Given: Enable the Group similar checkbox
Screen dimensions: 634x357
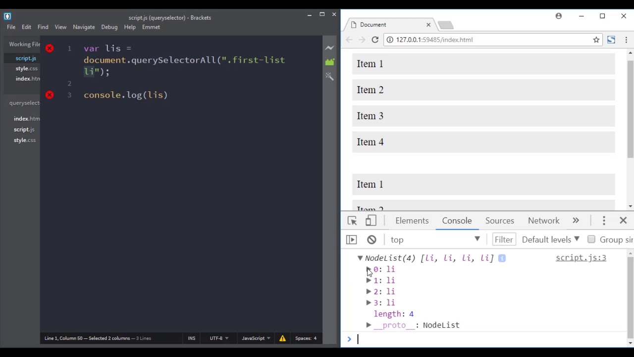Looking at the screenshot, I should pyautogui.click(x=591, y=239).
